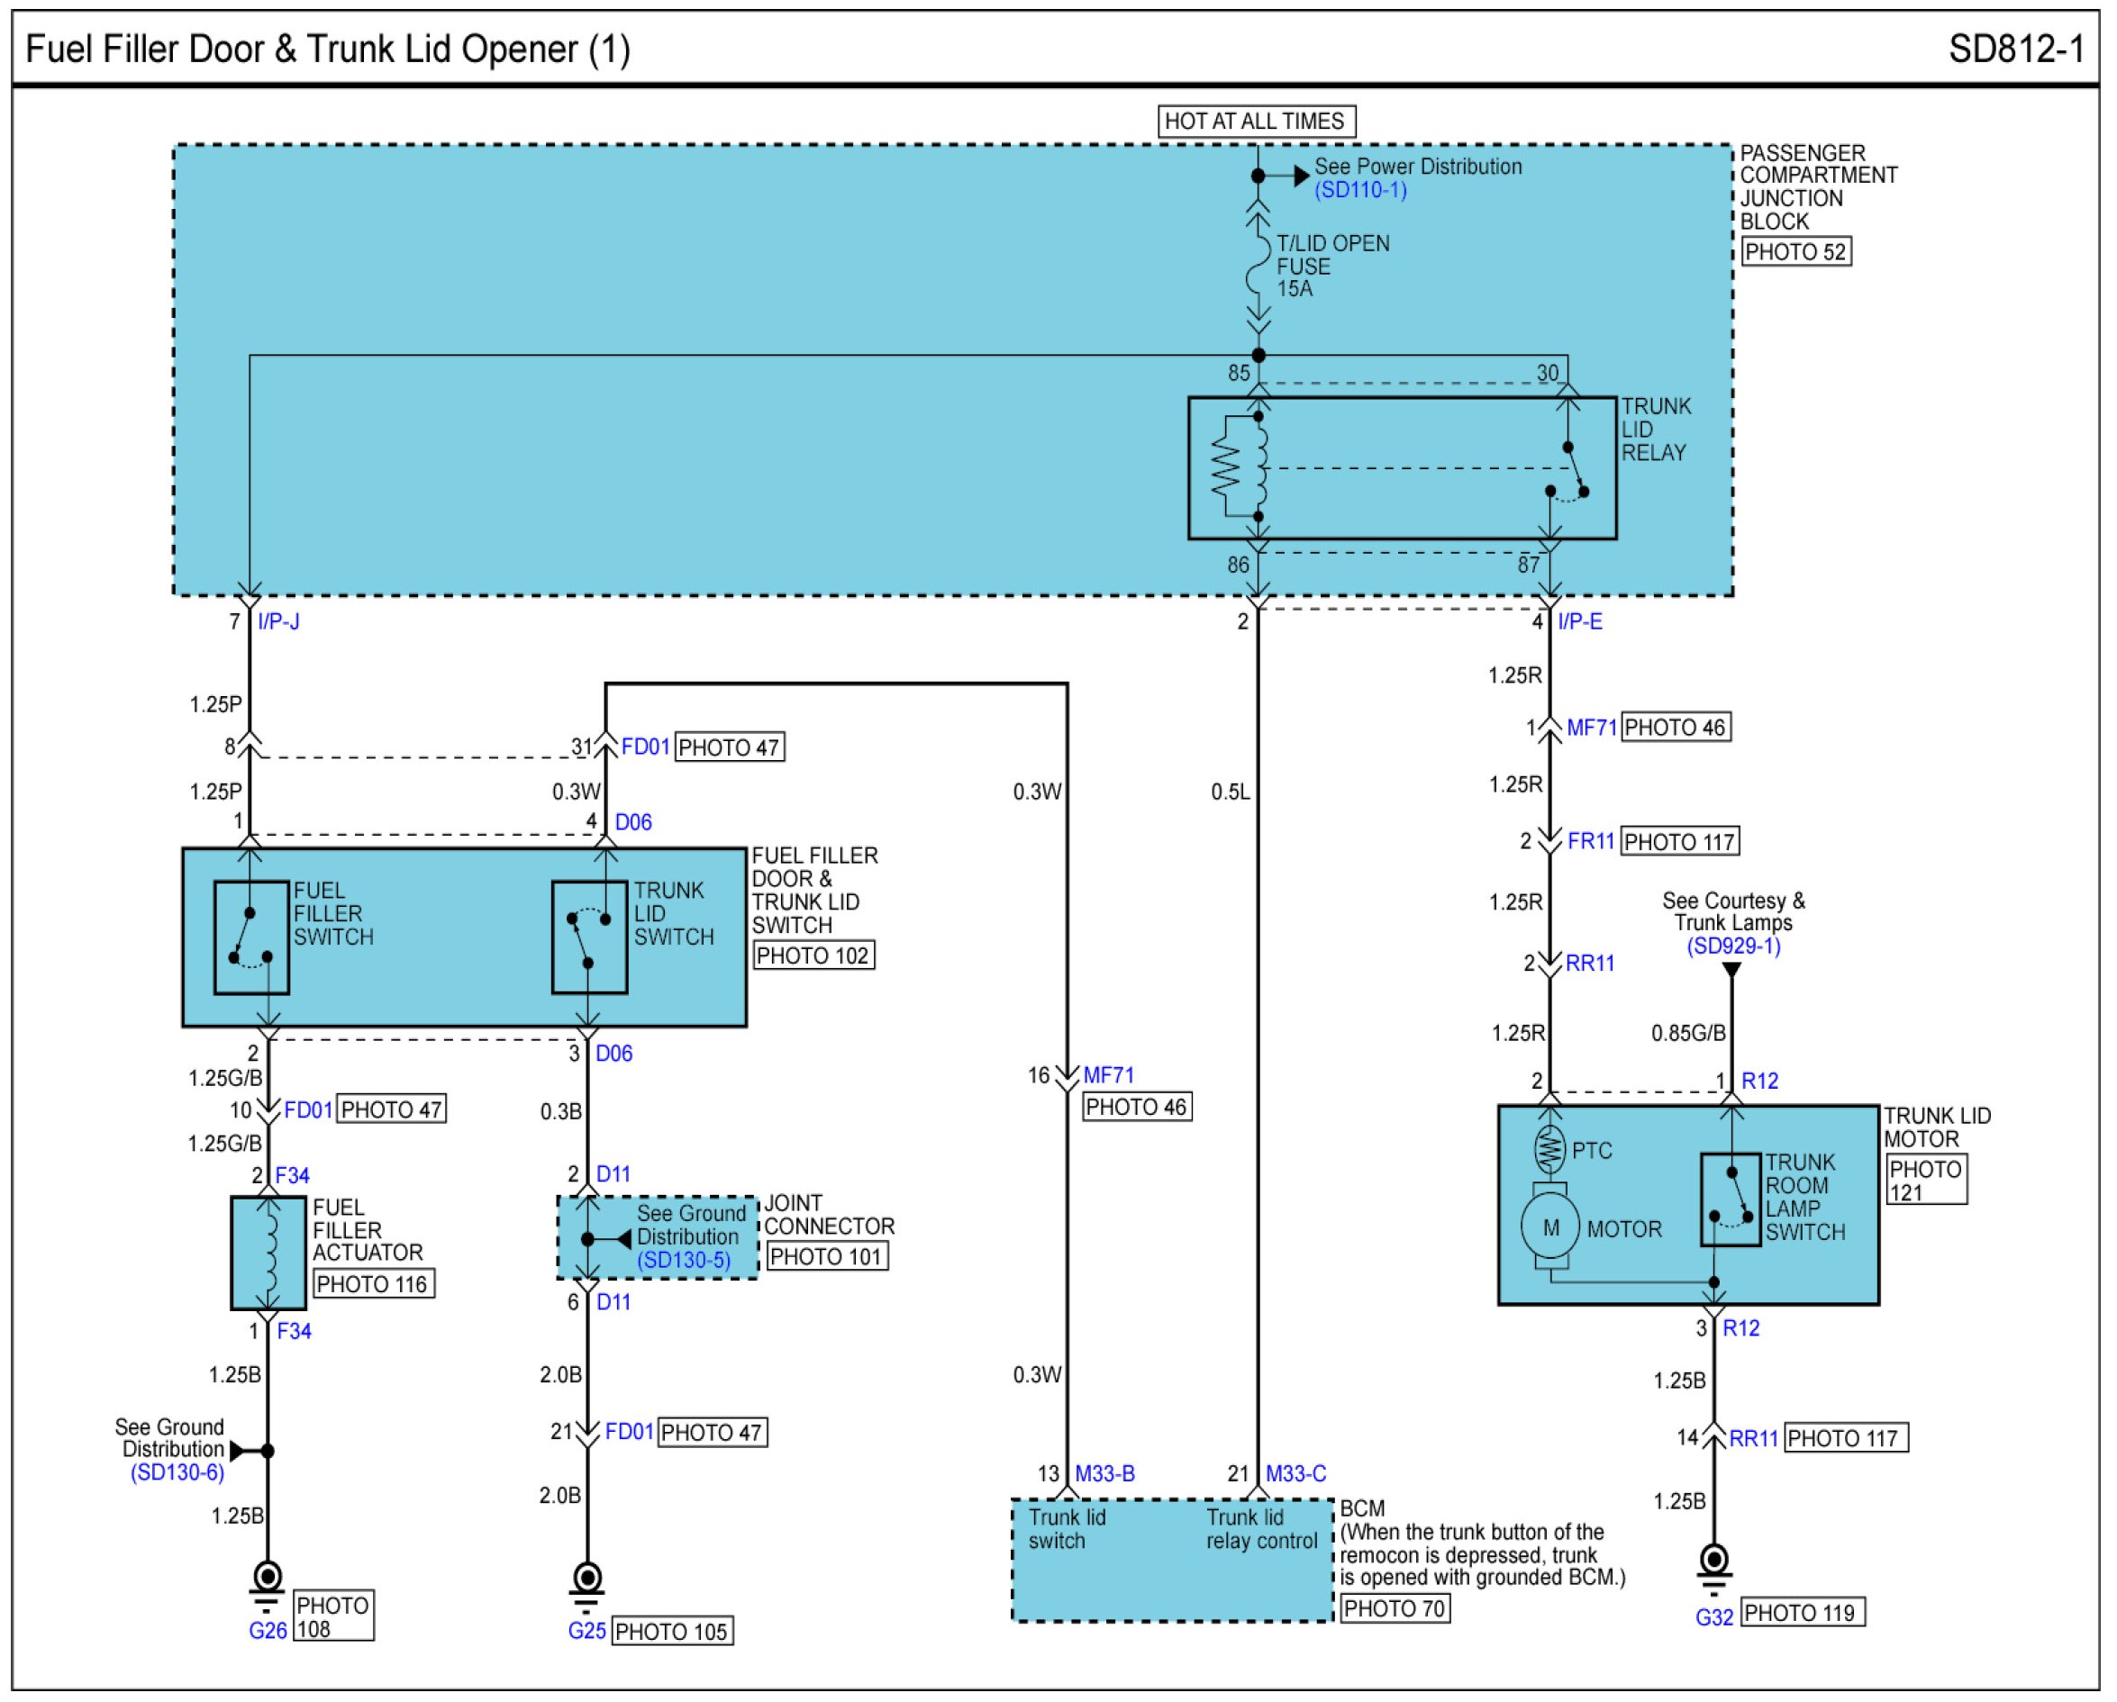Click the HOT AT ALL TIMES box
The height and width of the screenshot is (1702, 2117).
[1256, 122]
